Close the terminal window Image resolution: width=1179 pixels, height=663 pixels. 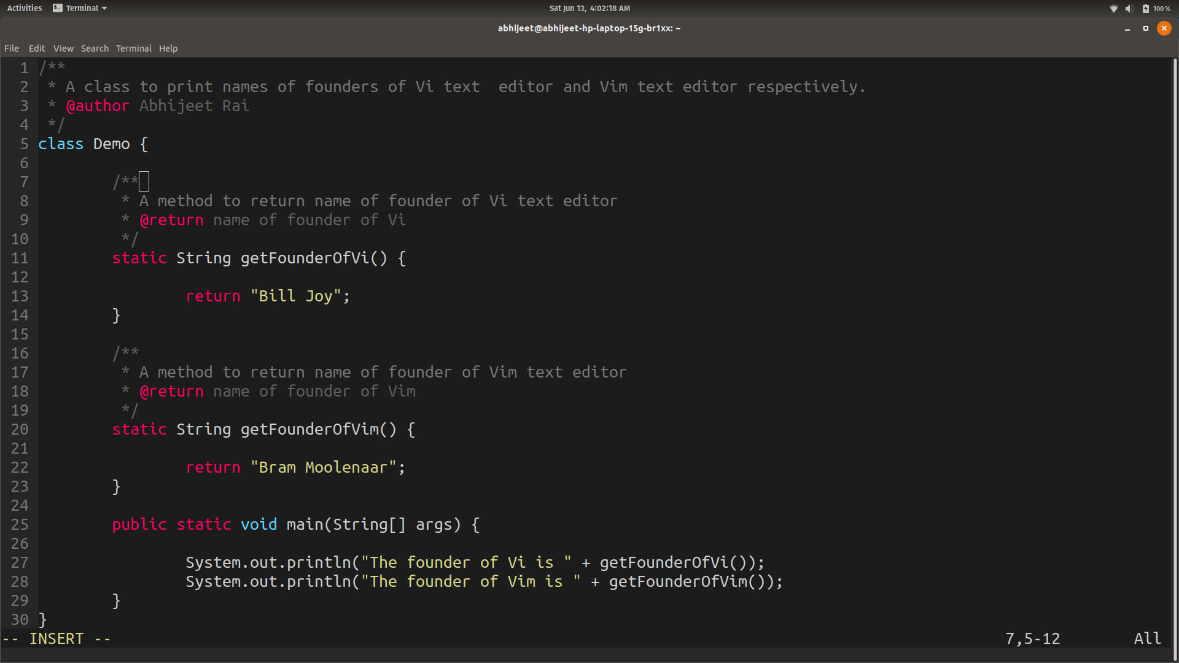(x=1164, y=28)
